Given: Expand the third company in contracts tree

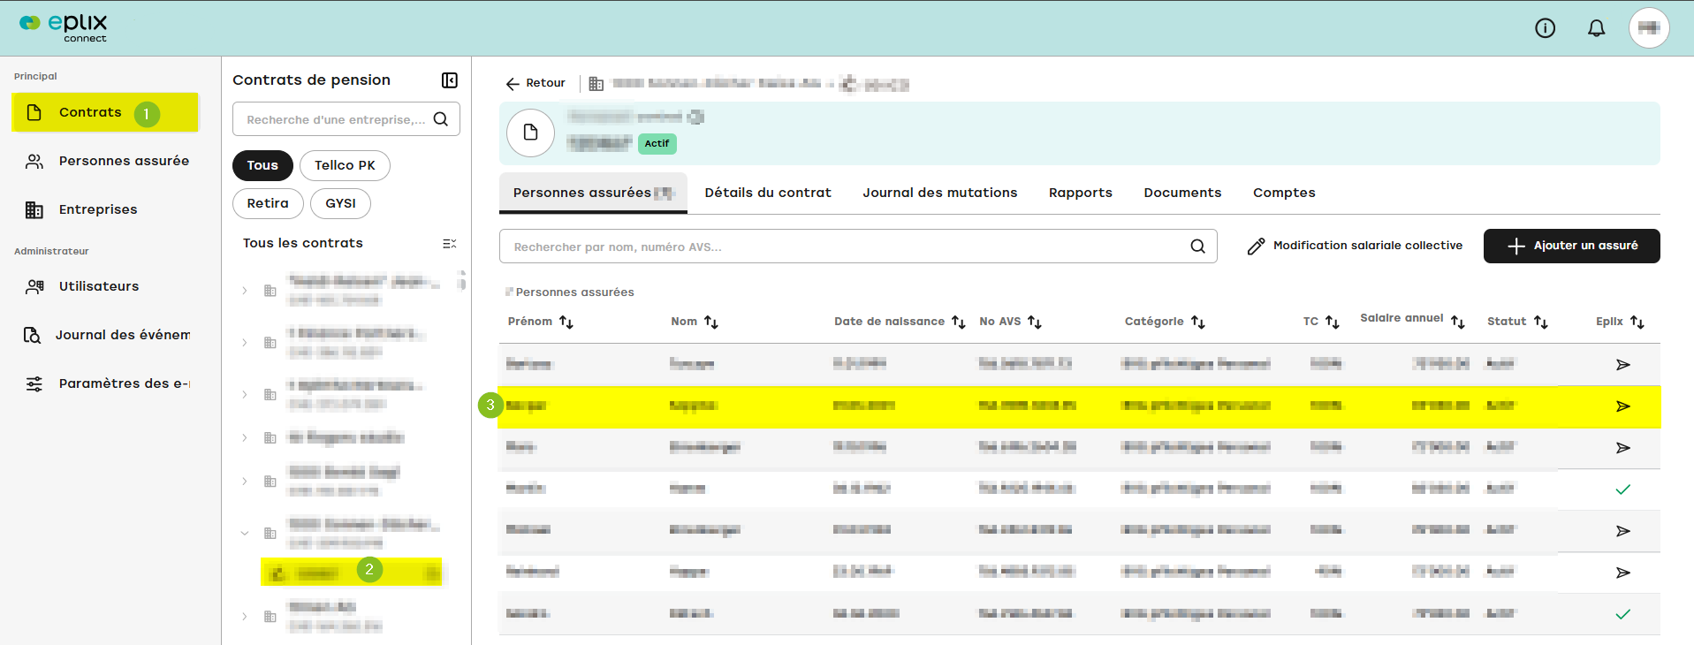Looking at the screenshot, I should pos(245,395).
